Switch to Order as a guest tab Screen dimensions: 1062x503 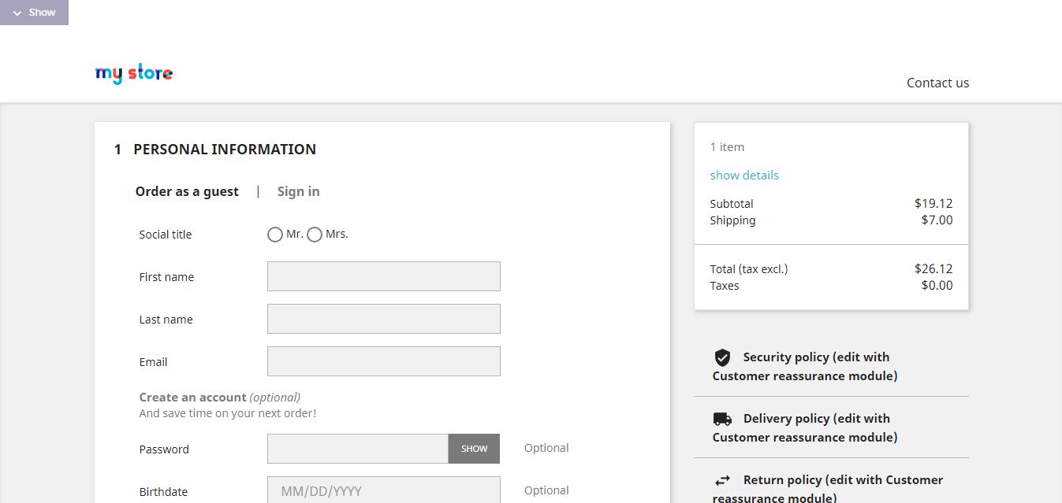click(187, 191)
